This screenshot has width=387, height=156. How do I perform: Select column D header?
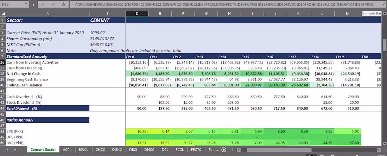point(137,14)
